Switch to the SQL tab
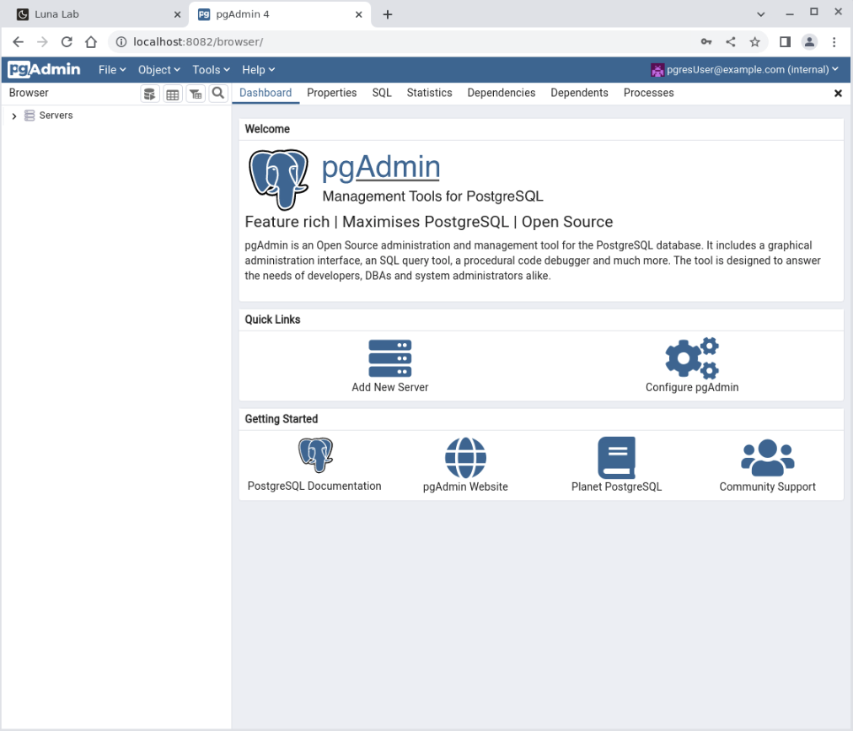The height and width of the screenshot is (731, 853). tap(382, 93)
